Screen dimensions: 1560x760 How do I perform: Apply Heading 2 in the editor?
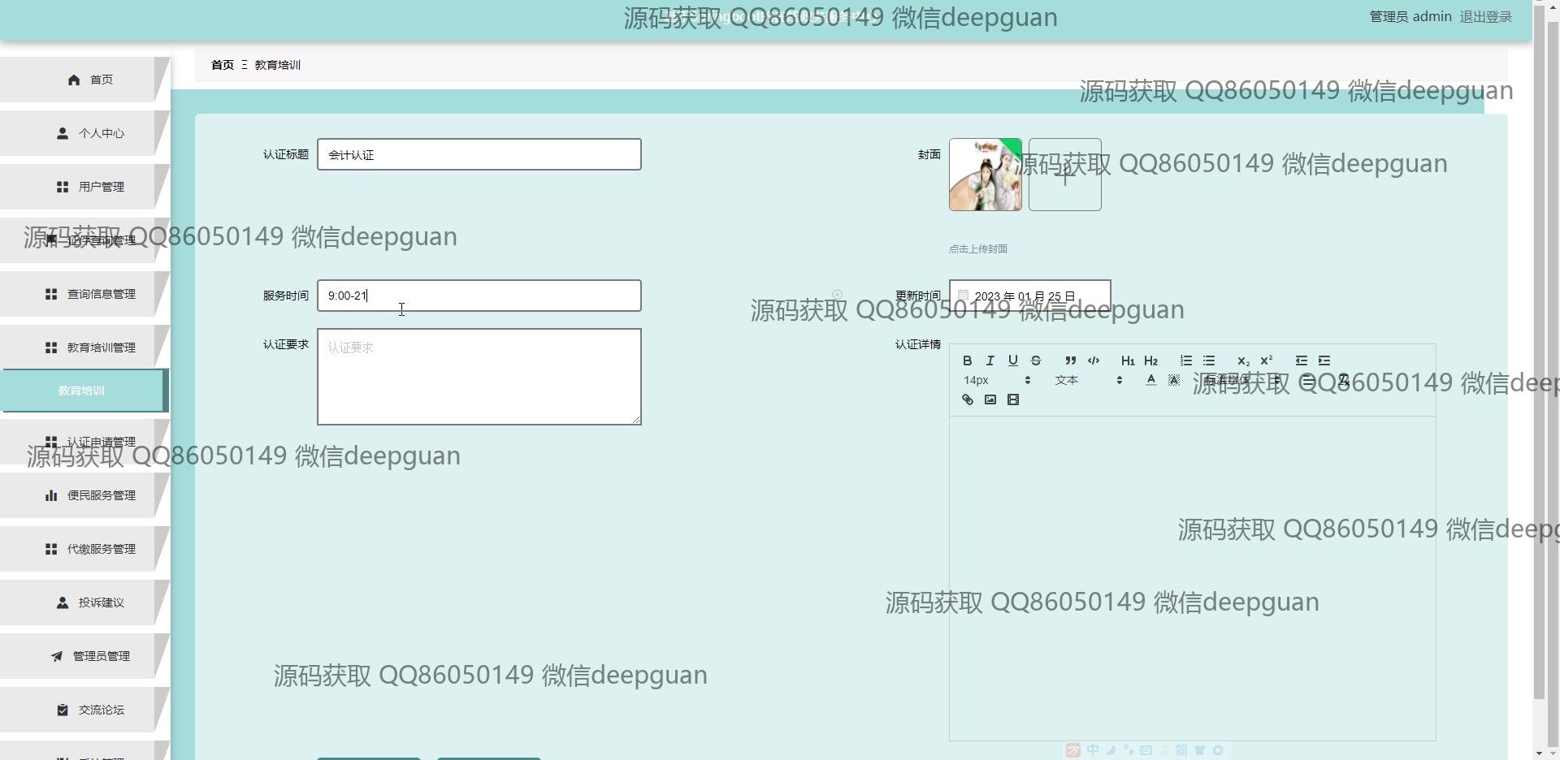(x=1150, y=361)
